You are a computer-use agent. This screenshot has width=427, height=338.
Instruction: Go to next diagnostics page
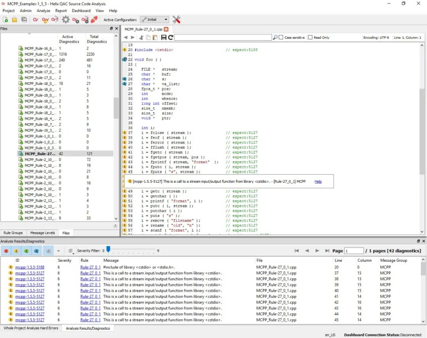pos(317,251)
